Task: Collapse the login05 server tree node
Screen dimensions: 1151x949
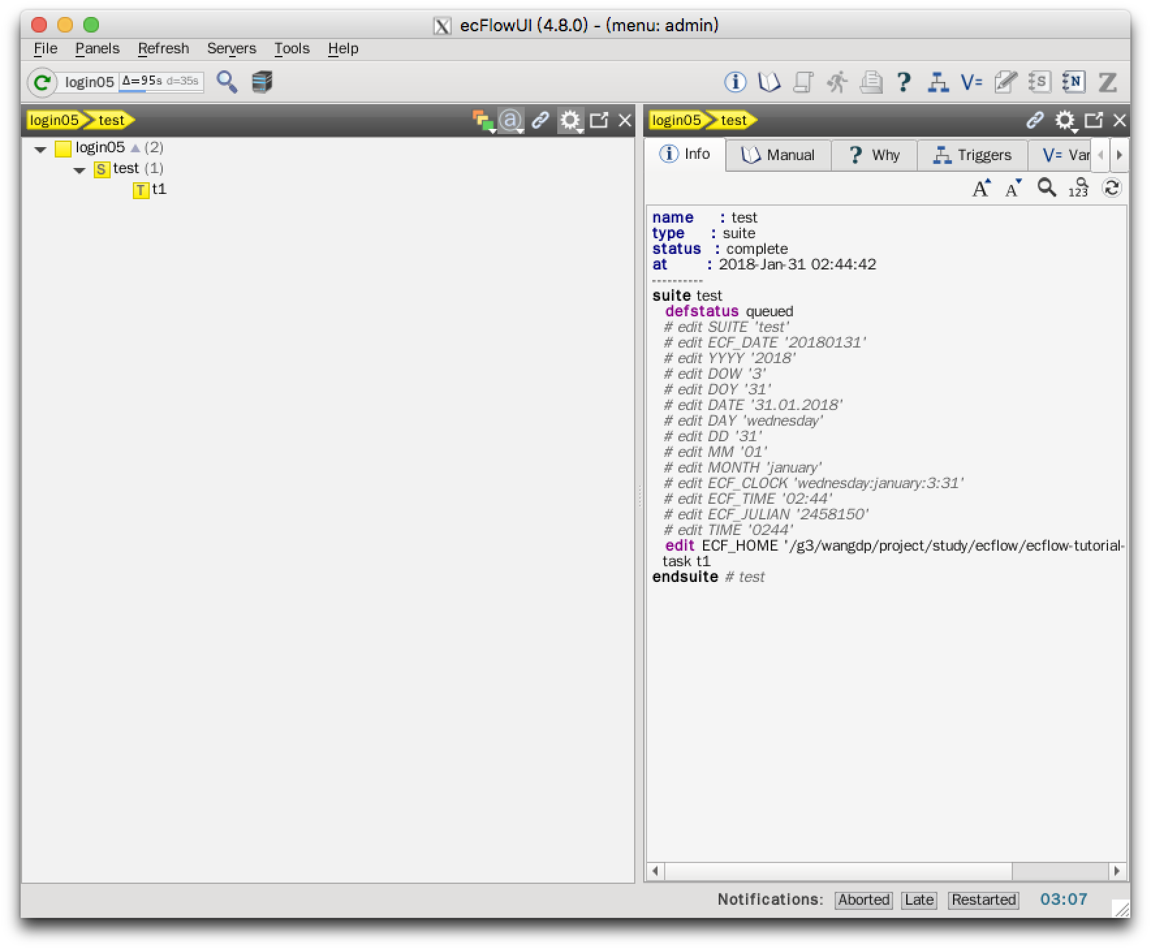Action: [40, 149]
